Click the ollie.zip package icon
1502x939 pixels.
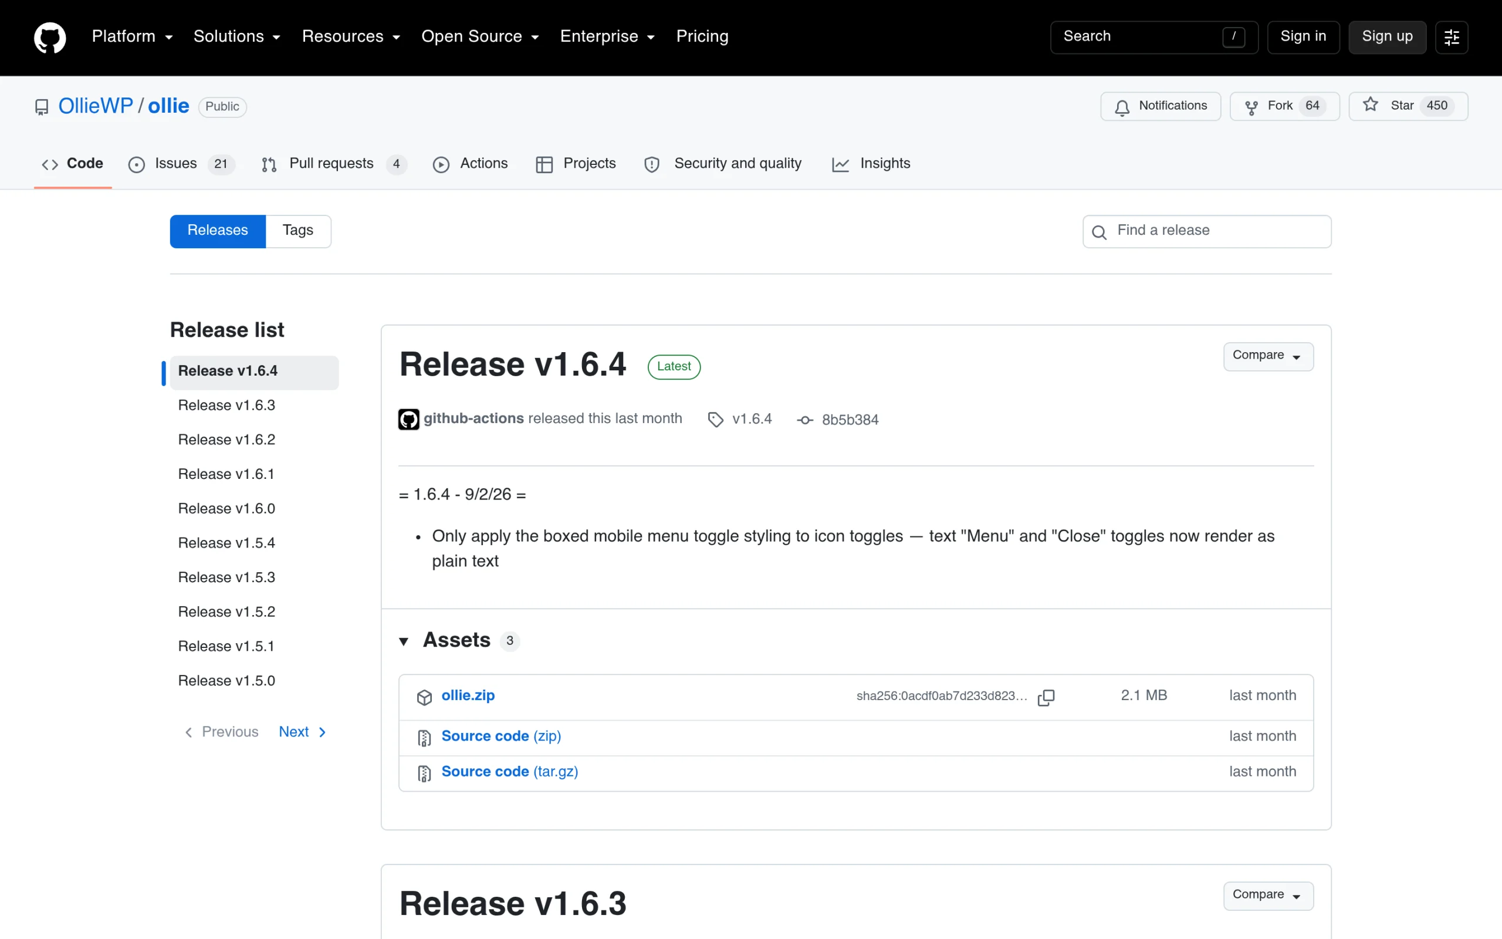coord(424,697)
